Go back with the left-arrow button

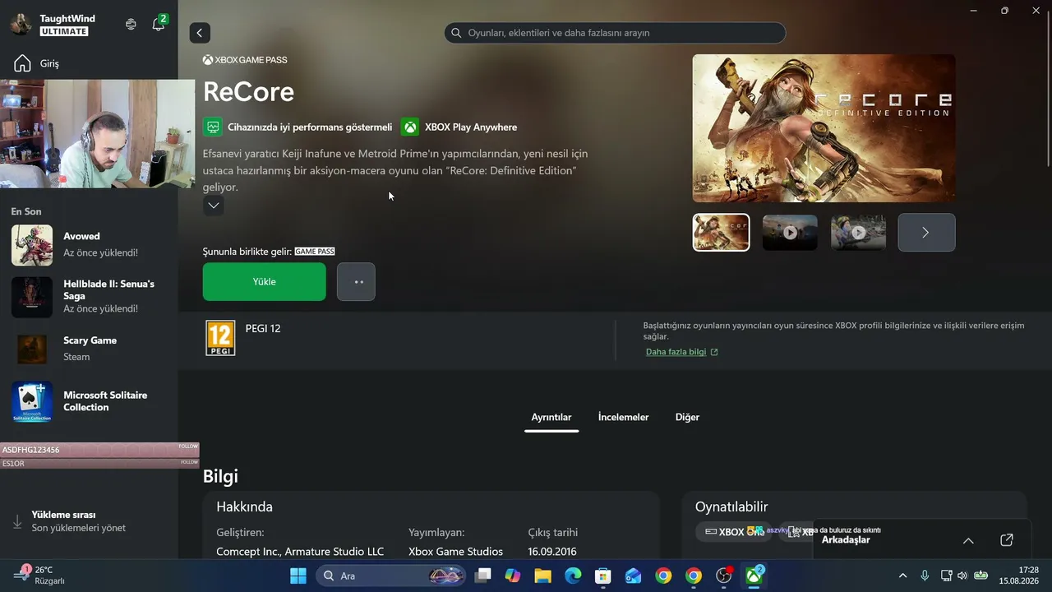pos(200,33)
